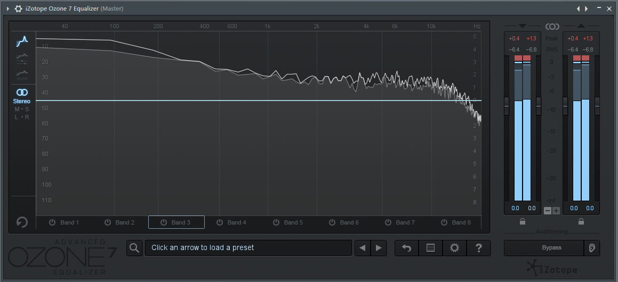Open the matching EQ view icon
Image resolution: width=618 pixels, height=282 pixels.
[22, 75]
